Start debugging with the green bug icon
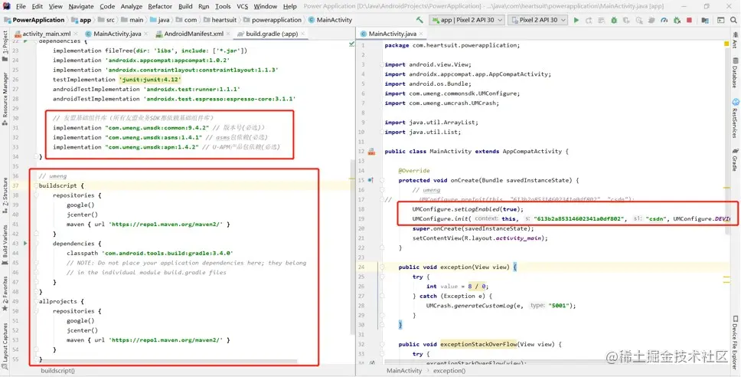The image size is (741, 377). click(614, 20)
